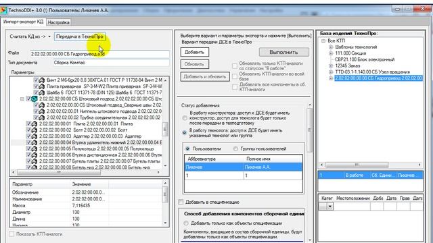
Task: Click part icon of Шайба 6 ГОСТ row
Action: point(42,92)
